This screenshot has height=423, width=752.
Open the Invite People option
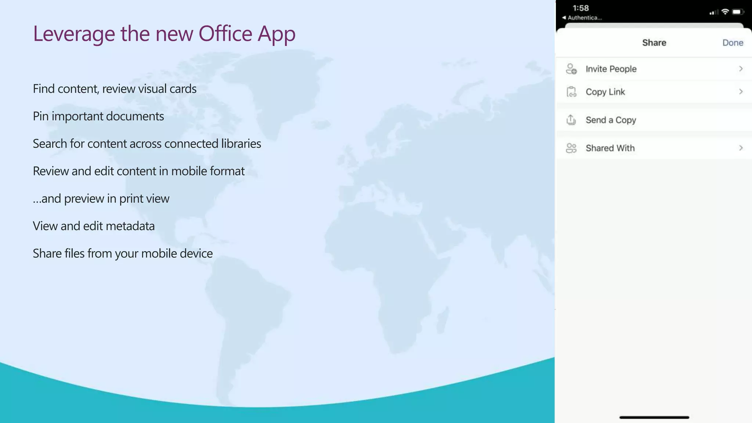654,69
